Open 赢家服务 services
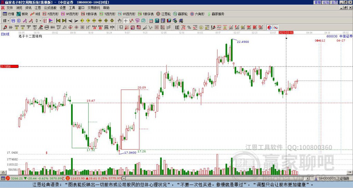Image resolution: width=353 pixels, height=188 pixels. coord(216,14)
